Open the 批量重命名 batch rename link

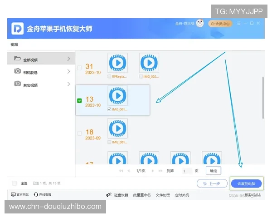(142, 195)
